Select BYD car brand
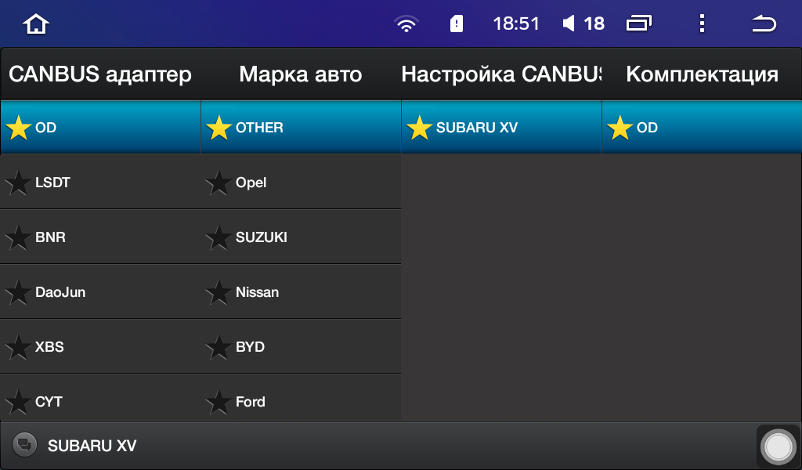802x470 pixels. [301, 346]
